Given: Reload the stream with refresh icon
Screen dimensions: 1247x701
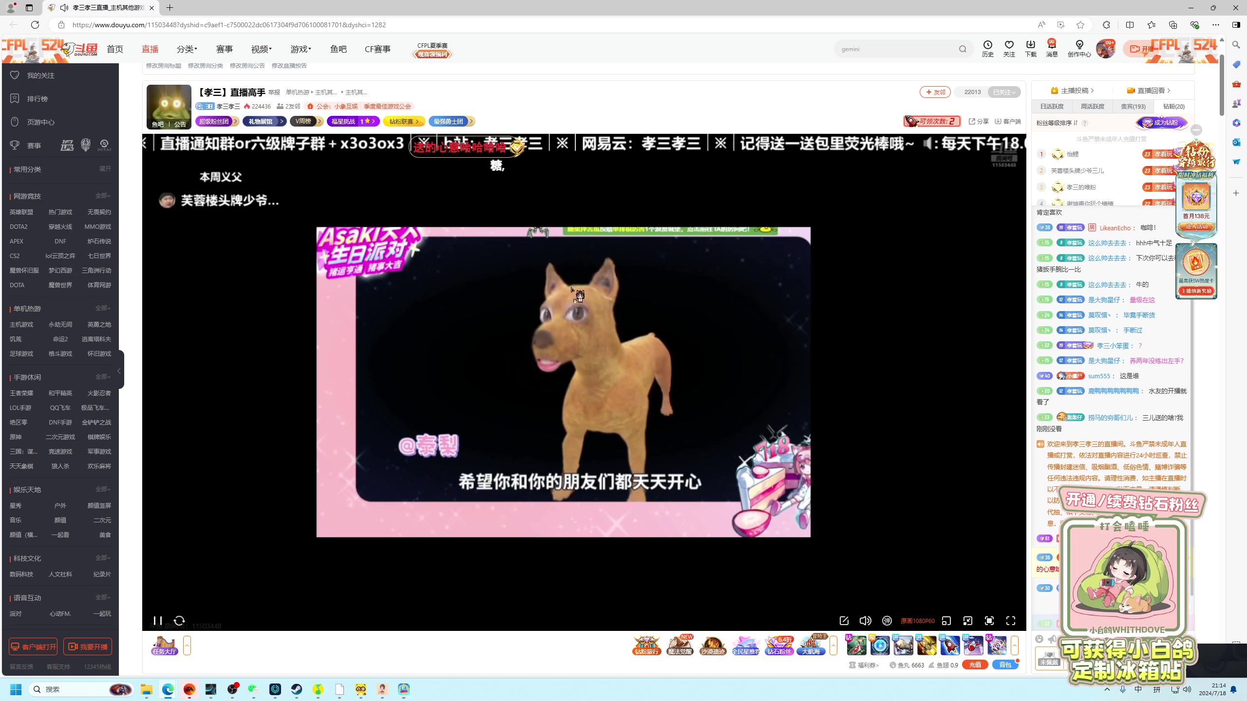Looking at the screenshot, I should pyautogui.click(x=179, y=621).
